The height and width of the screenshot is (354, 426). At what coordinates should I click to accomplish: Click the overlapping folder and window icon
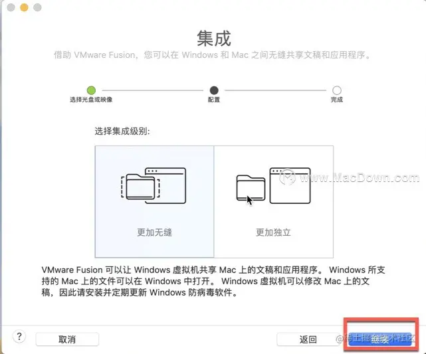coord(154,186)
